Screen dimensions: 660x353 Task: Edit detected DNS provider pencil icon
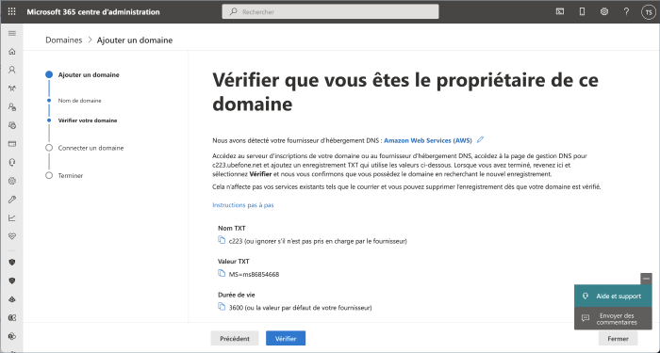(480, 140)
